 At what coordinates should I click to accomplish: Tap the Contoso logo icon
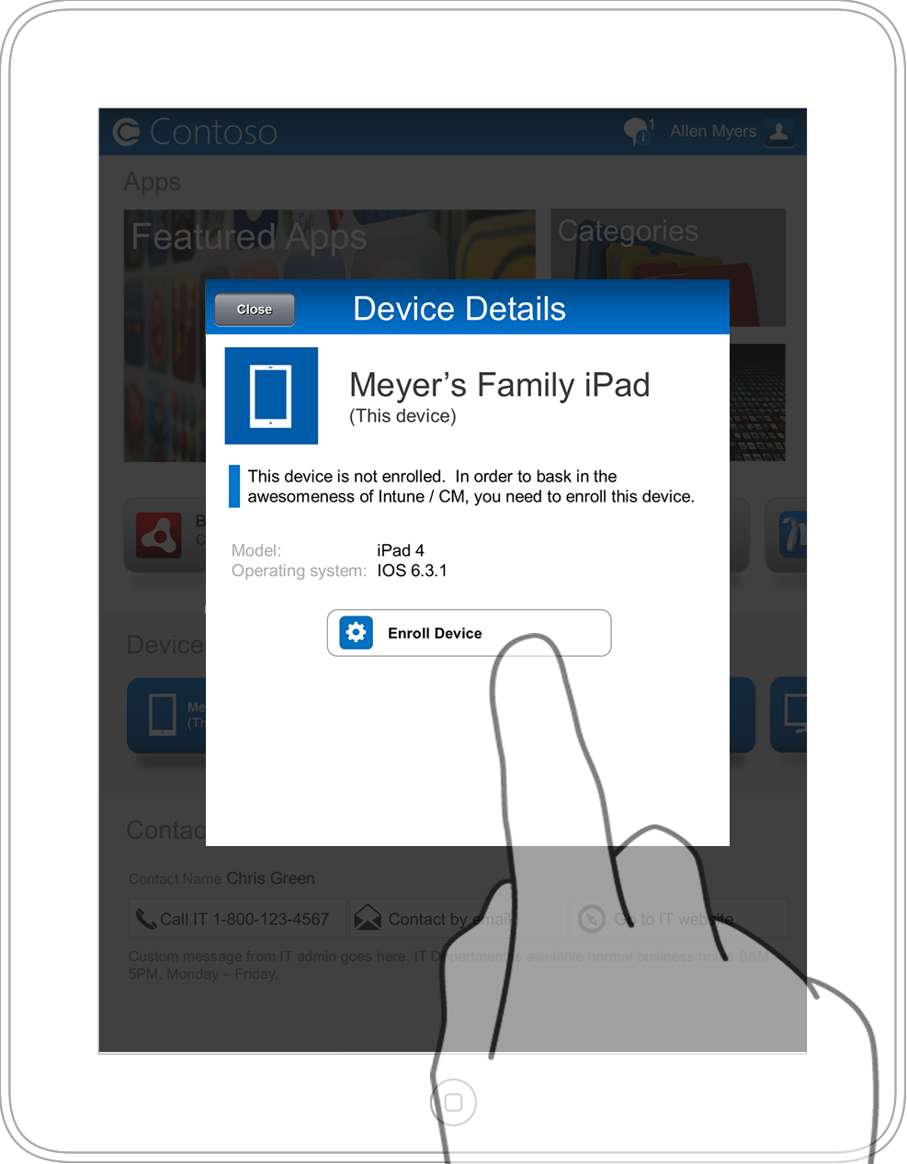(x=127, y=132)
